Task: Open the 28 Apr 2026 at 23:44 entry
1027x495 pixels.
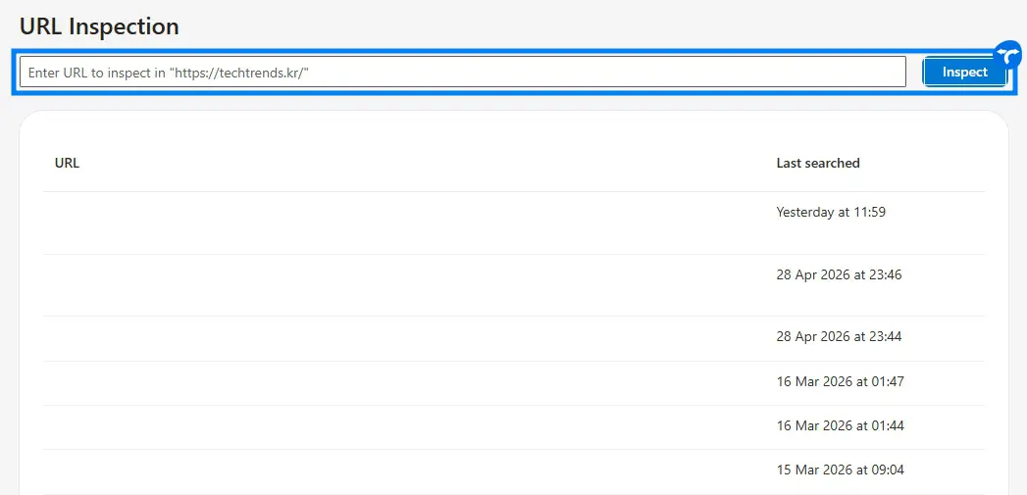Action: (838, 336)
